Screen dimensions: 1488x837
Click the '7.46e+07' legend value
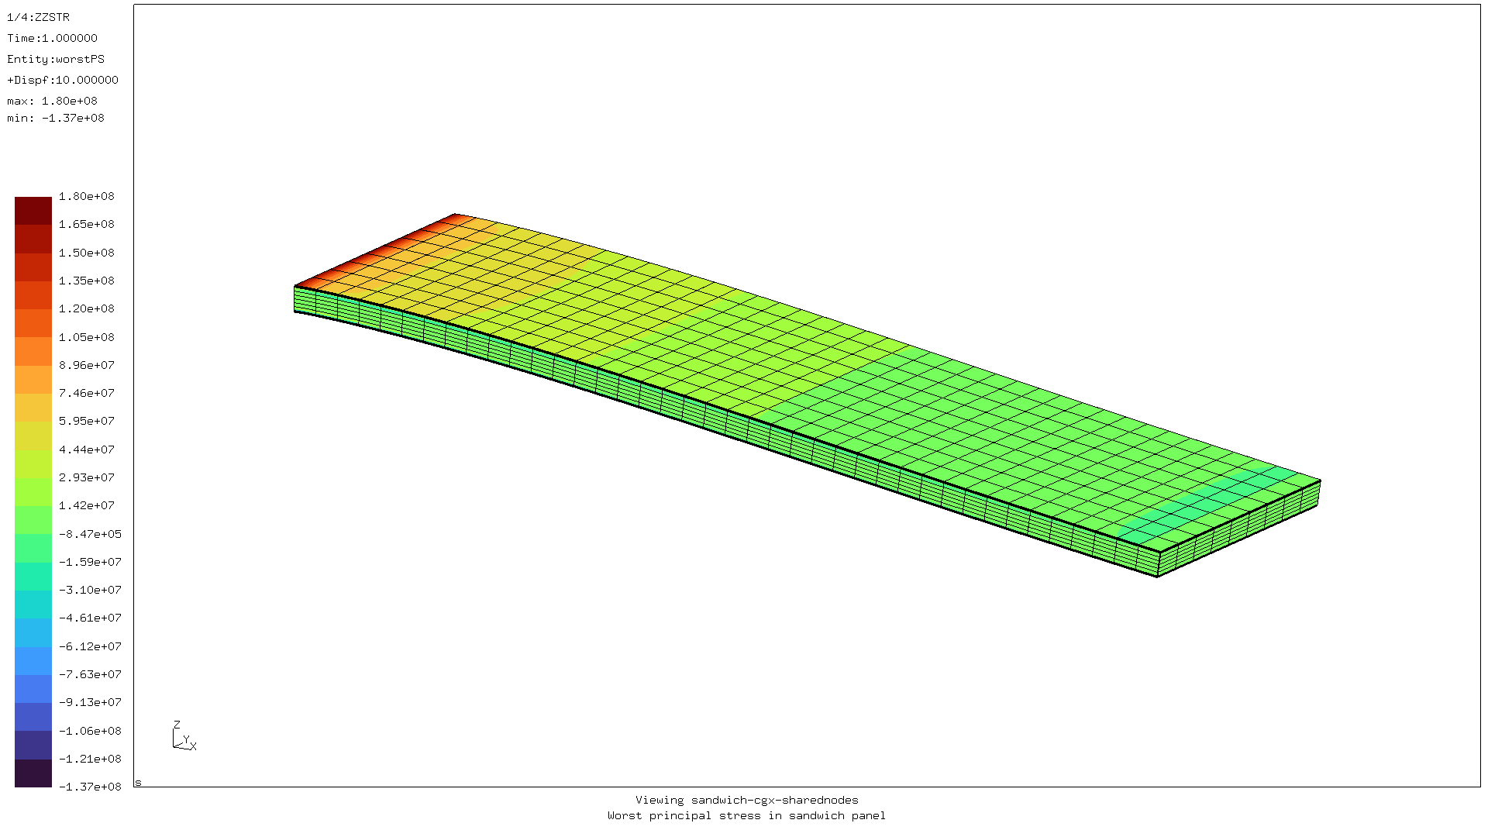87,393
